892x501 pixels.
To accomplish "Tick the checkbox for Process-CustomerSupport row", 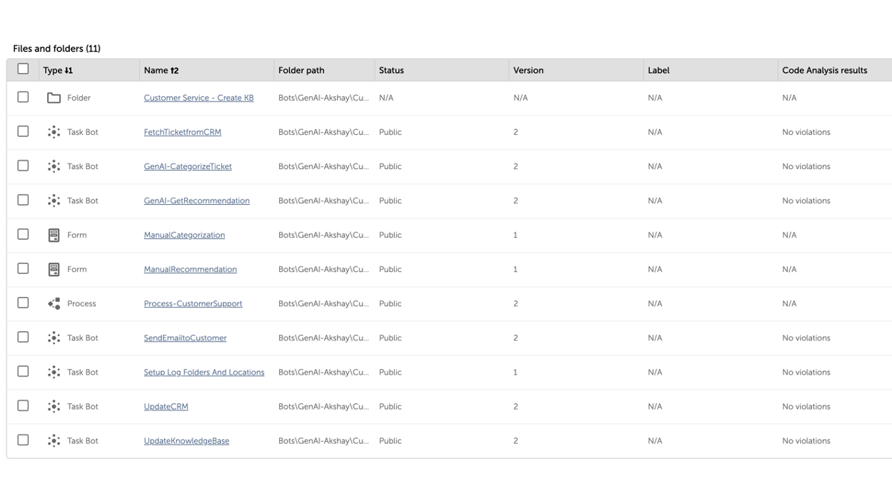I will (23, 303).
